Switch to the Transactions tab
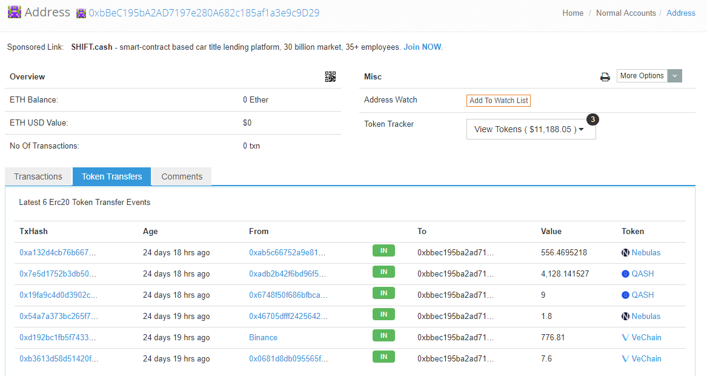 [38, 176]
